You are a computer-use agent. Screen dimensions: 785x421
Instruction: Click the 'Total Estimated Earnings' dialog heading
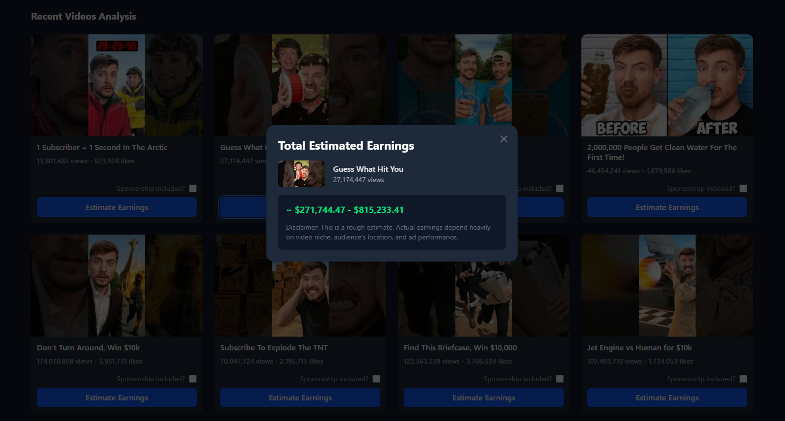[346, 146]
